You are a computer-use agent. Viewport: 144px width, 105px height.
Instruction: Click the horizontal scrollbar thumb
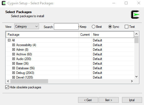[29, 81]
